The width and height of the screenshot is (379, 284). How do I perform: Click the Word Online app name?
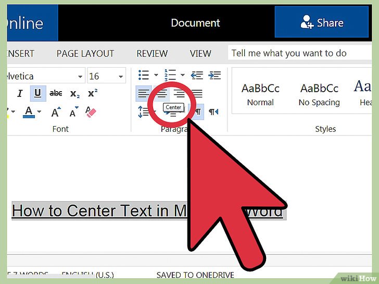coord(25,23)
